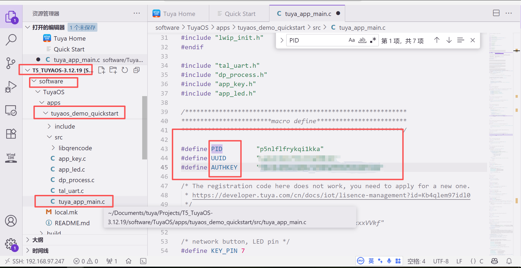Open tal_uart.c in the file tree
The image size is (521, 268).
[x=71, y=191]
